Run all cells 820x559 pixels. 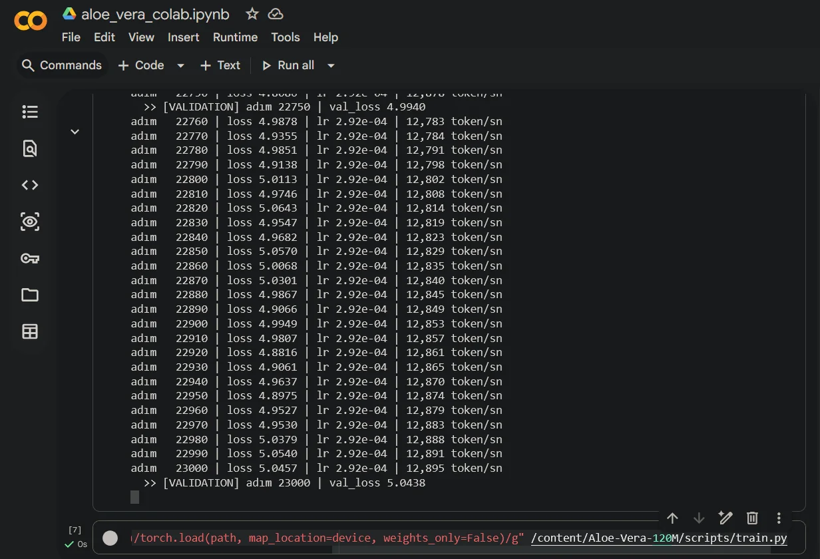288,65
